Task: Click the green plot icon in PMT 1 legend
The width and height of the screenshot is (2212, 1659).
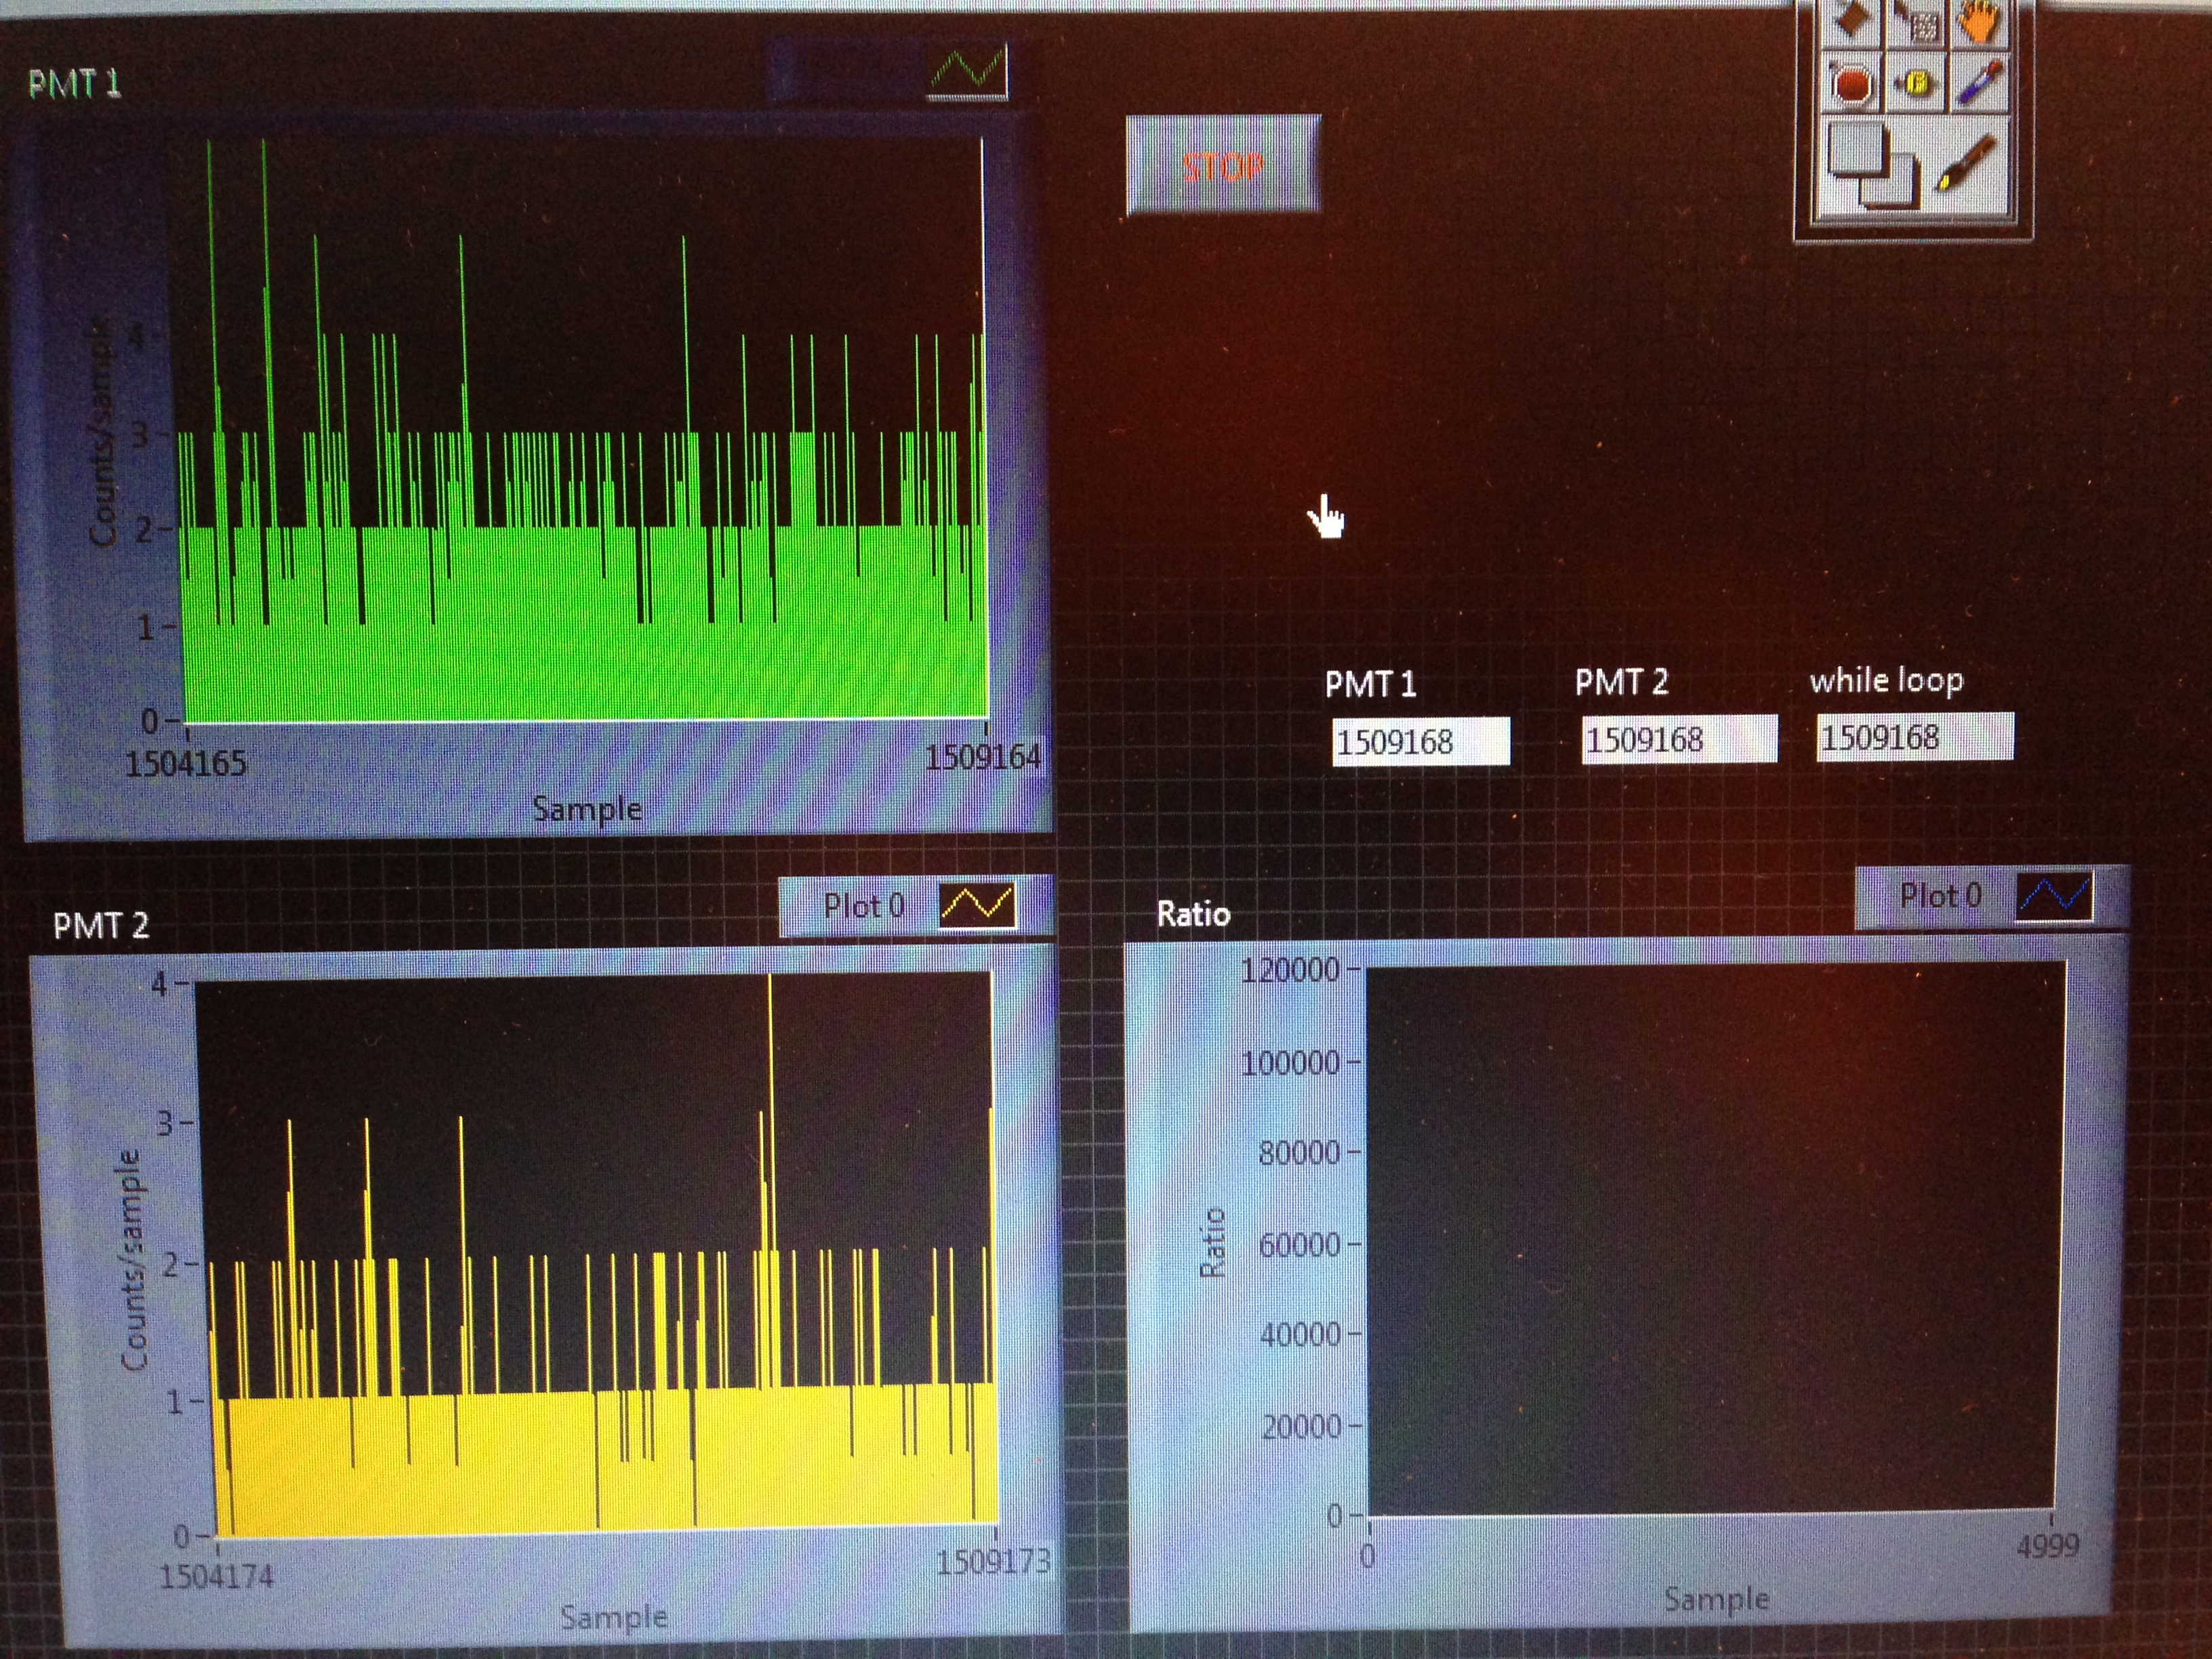Action: (x=967, y=70)
